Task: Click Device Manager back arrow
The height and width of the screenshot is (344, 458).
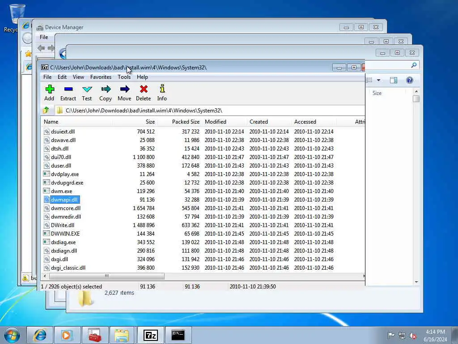Action: point(41,48)
